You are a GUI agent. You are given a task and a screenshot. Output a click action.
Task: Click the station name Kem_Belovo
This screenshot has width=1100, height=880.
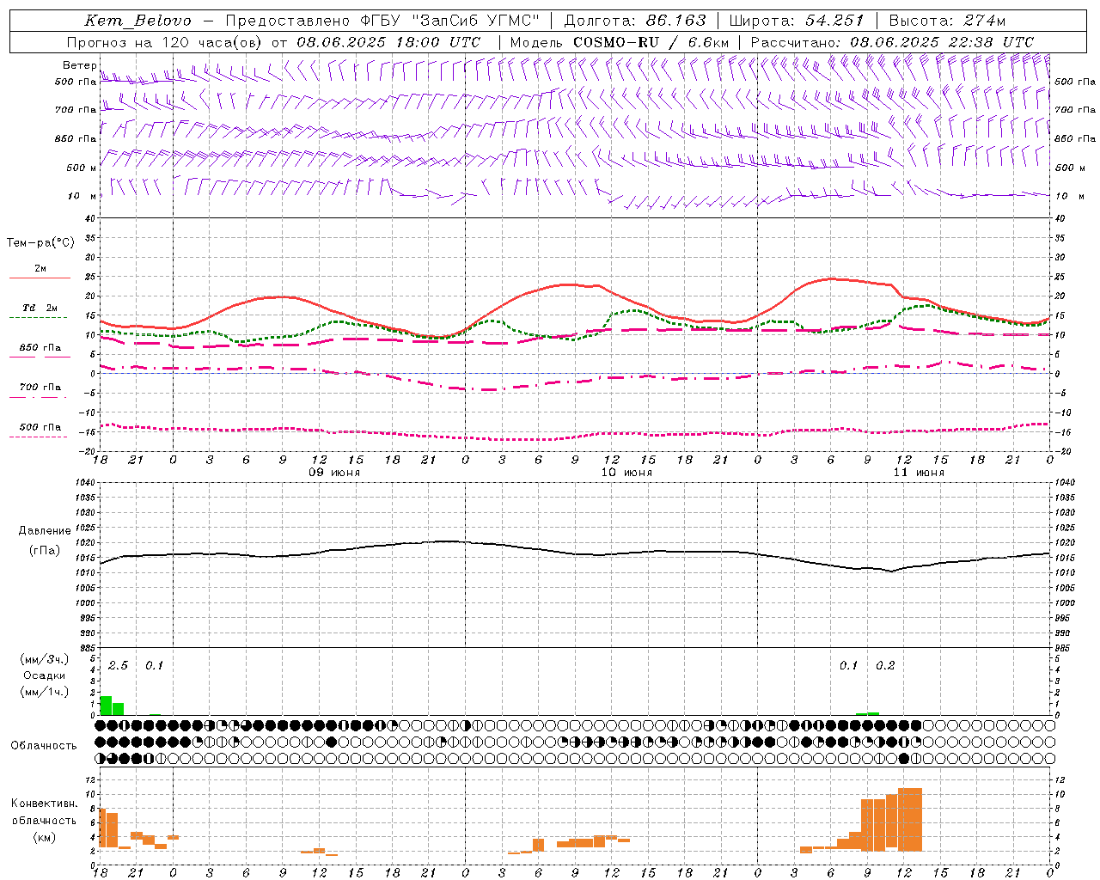pyautogui.click(x=138, y=21)
